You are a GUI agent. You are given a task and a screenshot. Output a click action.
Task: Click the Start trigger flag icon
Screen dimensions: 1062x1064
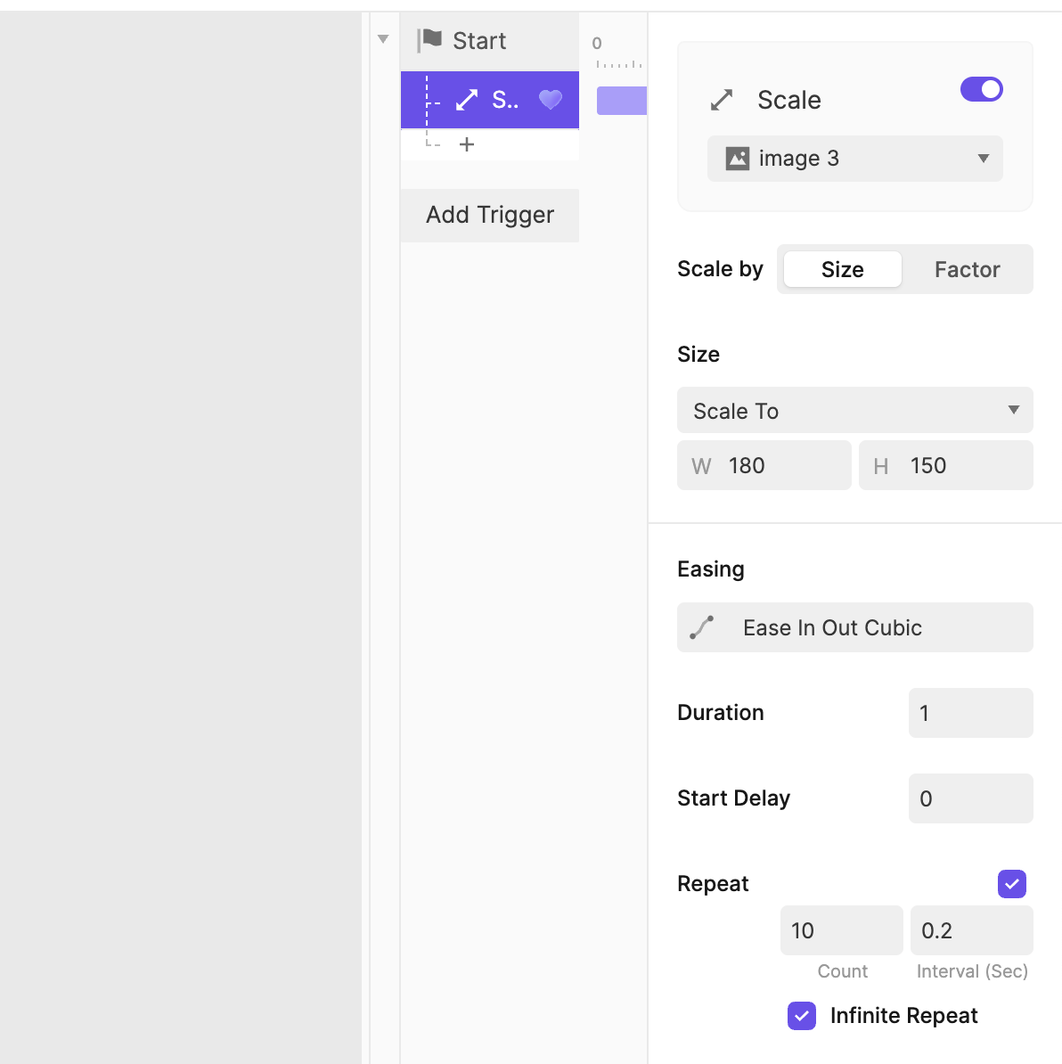click(430, 40)
